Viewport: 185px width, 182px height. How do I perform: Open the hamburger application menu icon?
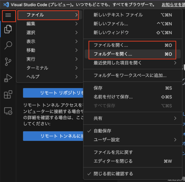point(8,15)
